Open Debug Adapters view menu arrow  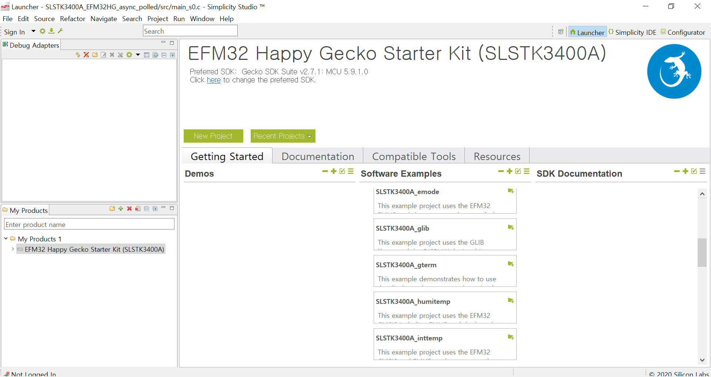click(x=138, y=55)
